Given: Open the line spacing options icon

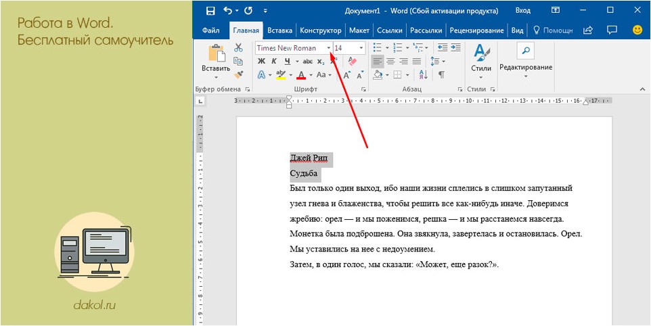Looking at the screenshot, I should [x=435, y=62].
